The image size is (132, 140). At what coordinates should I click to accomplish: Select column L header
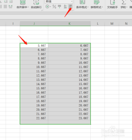[98, 24]
